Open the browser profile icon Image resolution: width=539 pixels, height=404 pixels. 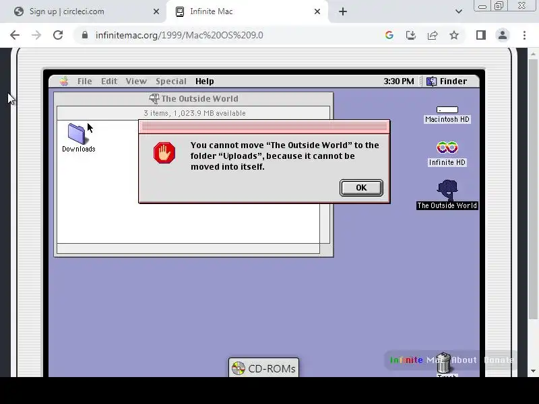click(x=502, y=35)
